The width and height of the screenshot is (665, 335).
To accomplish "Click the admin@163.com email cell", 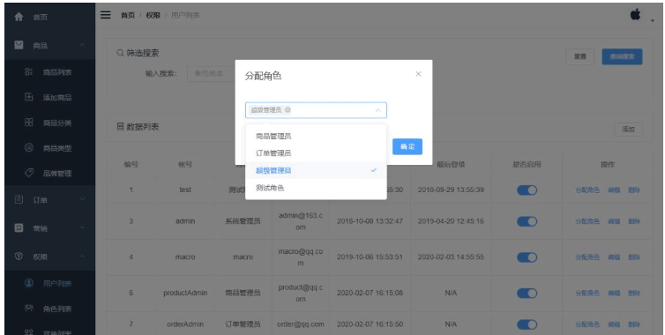I will point(300,221).
